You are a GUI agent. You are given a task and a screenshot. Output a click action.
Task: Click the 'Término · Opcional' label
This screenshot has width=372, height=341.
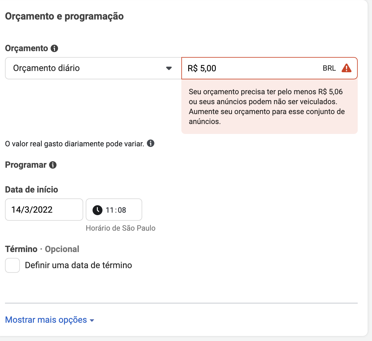pos(42,249)
